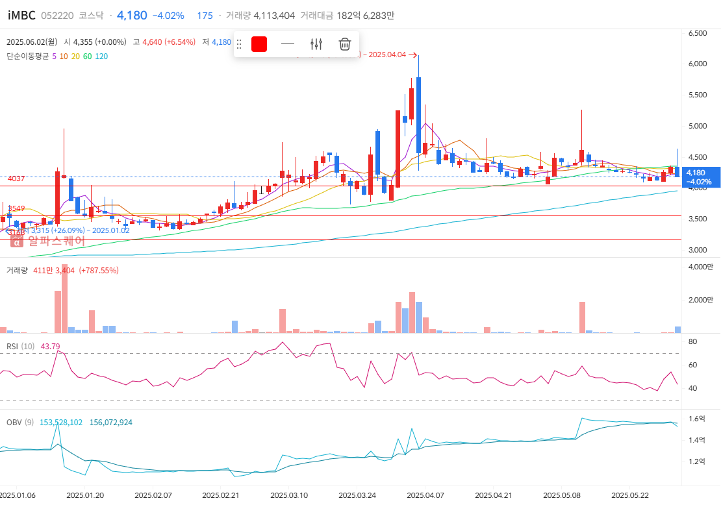Screen dimensions: 721x505
Task: Select the lowest red horizontal line near 3168
Action: [340, 240]
